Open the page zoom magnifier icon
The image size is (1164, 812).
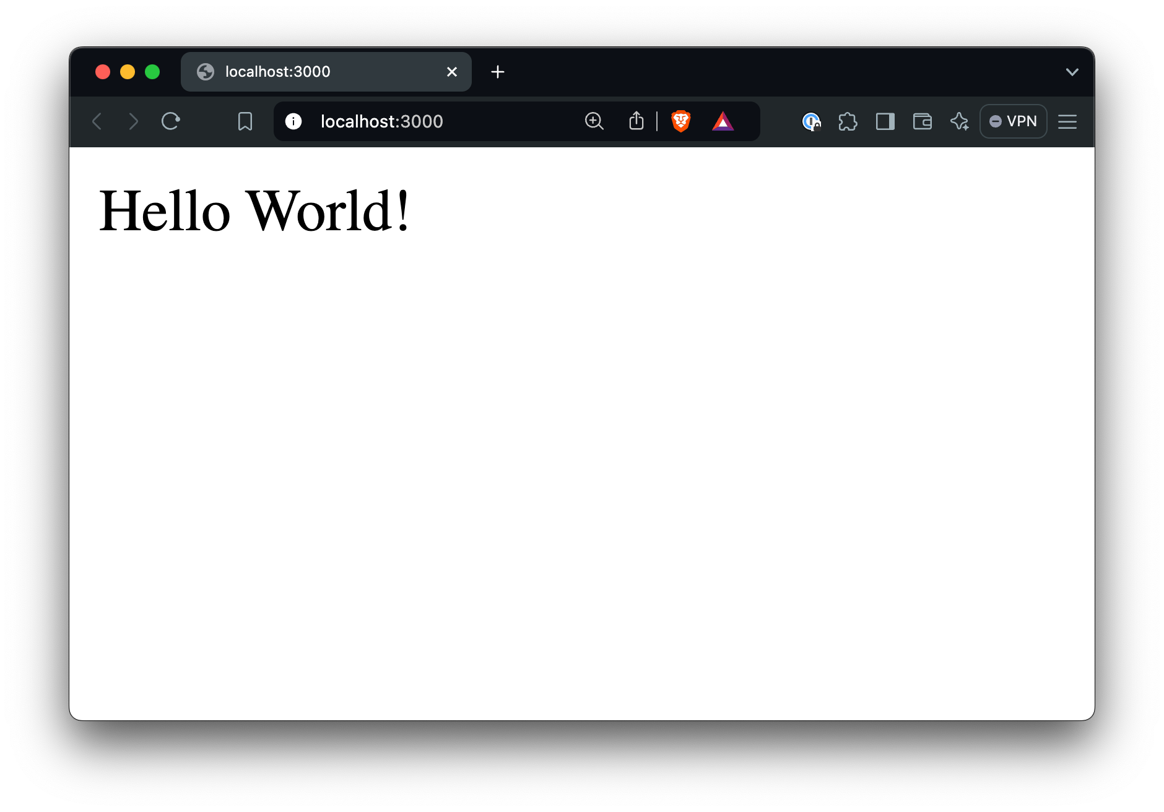(594, 121)
